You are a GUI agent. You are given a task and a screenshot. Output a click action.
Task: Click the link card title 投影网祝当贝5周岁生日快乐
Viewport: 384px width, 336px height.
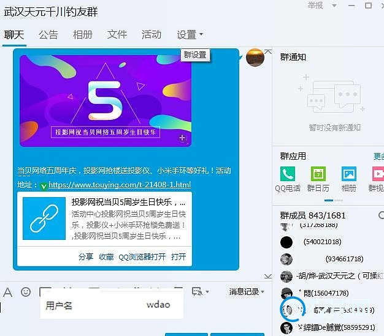pos(128,202)
